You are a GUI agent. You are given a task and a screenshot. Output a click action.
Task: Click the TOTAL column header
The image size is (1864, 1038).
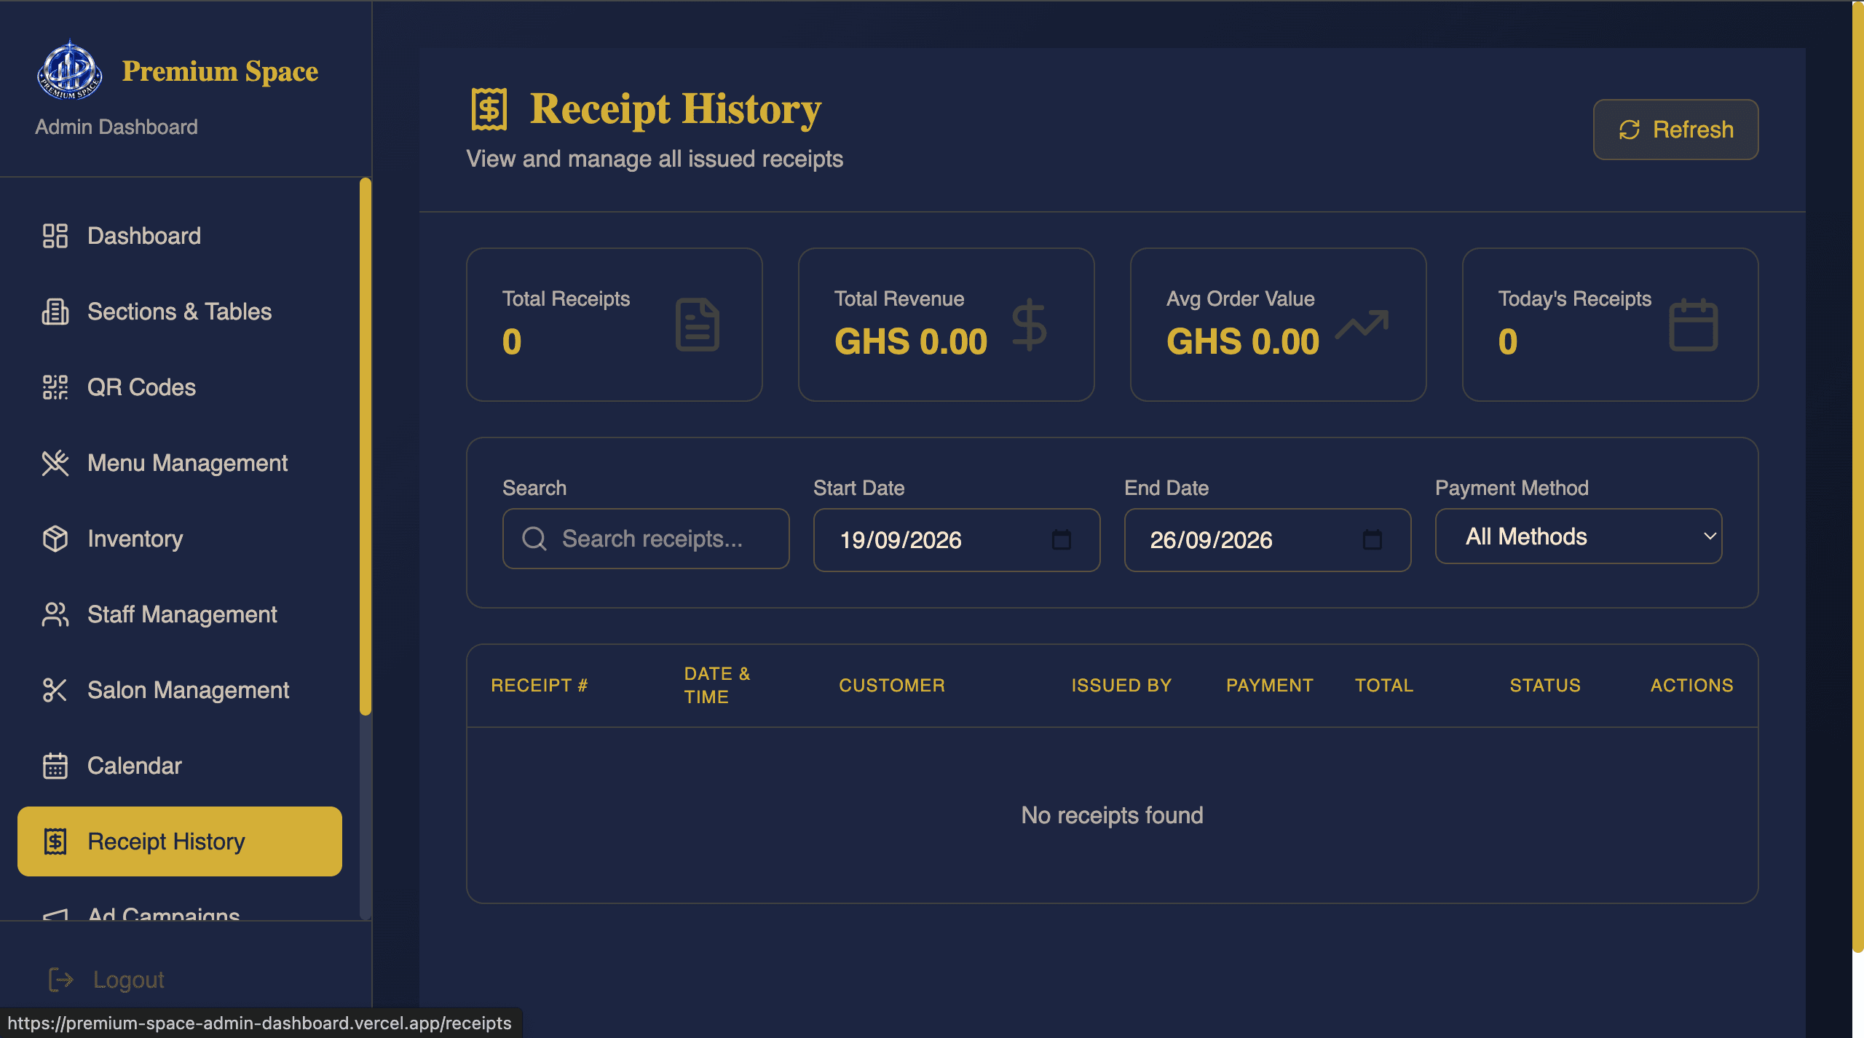1383,685
